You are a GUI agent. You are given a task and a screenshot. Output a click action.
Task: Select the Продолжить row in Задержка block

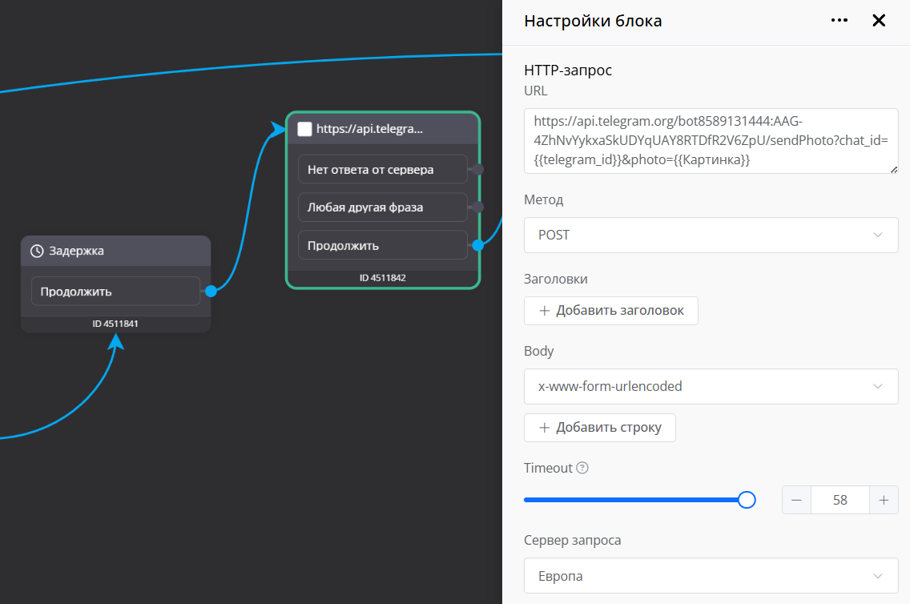point(115,291)
